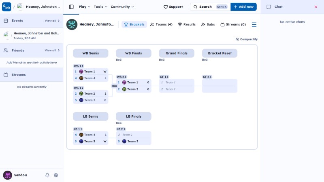Viewport: 324px width, 182px height.
Task: Open the Community dropdown menu
Action: pyautogui.click(x=122, y=7)
